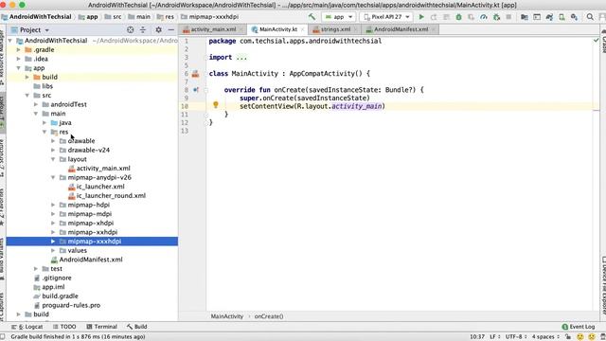Click the override gutter marker on line 8
This screenshot has height=341, width=606.
(196, 90)
